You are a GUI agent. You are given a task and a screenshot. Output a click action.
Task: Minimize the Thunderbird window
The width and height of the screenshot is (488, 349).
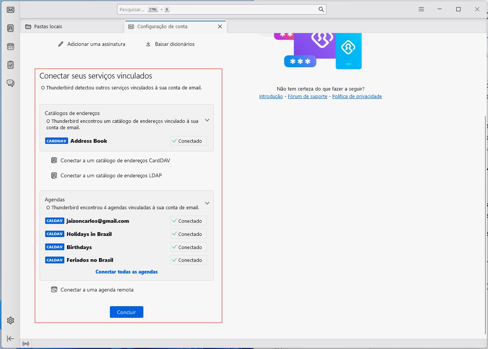click(x=440, y=9)
